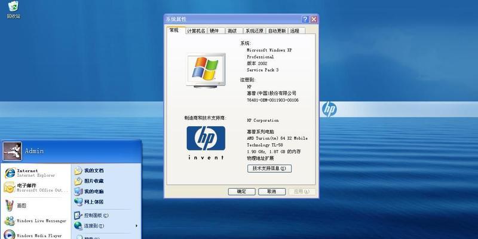
Task: Open the Windows Live Messenger icon
Action: tap(10, 220)
